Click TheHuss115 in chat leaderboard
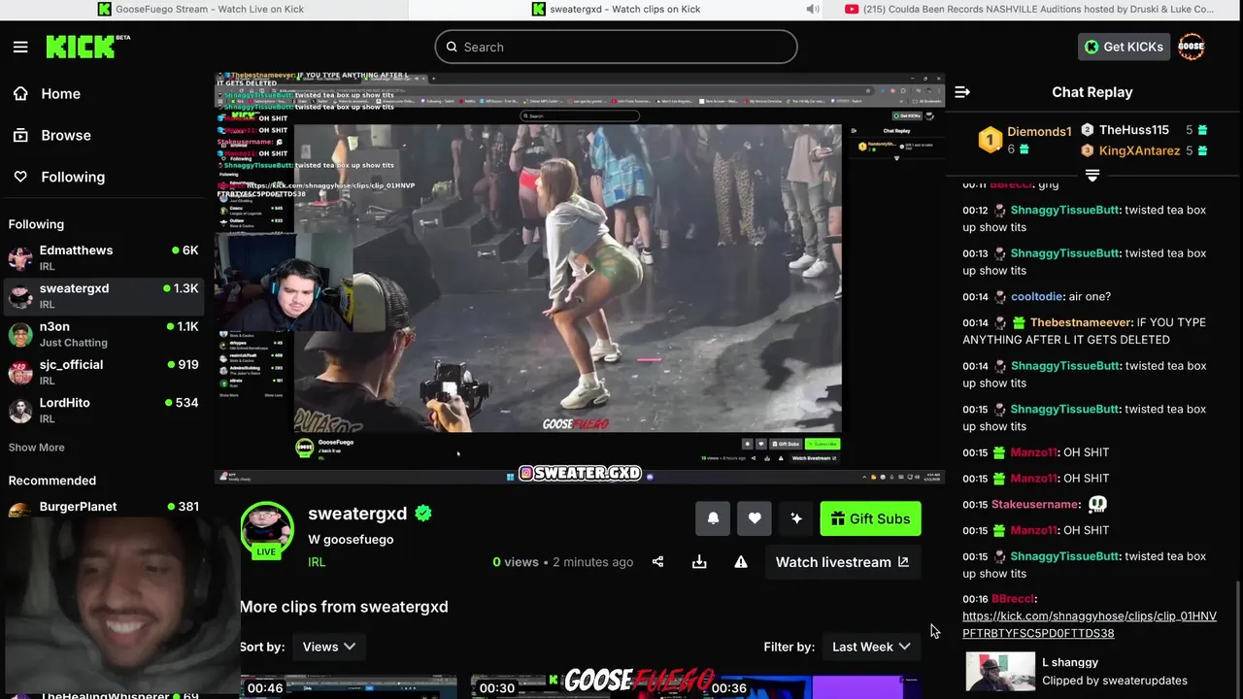The image size is (1243, 699). tap(1133, 130)
